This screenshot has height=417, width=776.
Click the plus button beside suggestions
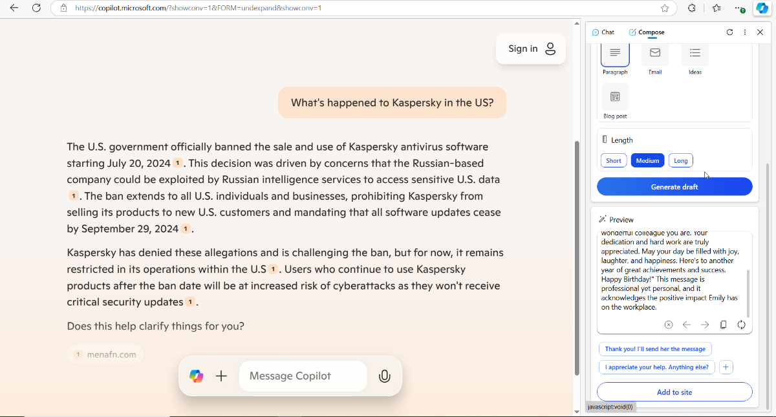(x=726, y=367)
